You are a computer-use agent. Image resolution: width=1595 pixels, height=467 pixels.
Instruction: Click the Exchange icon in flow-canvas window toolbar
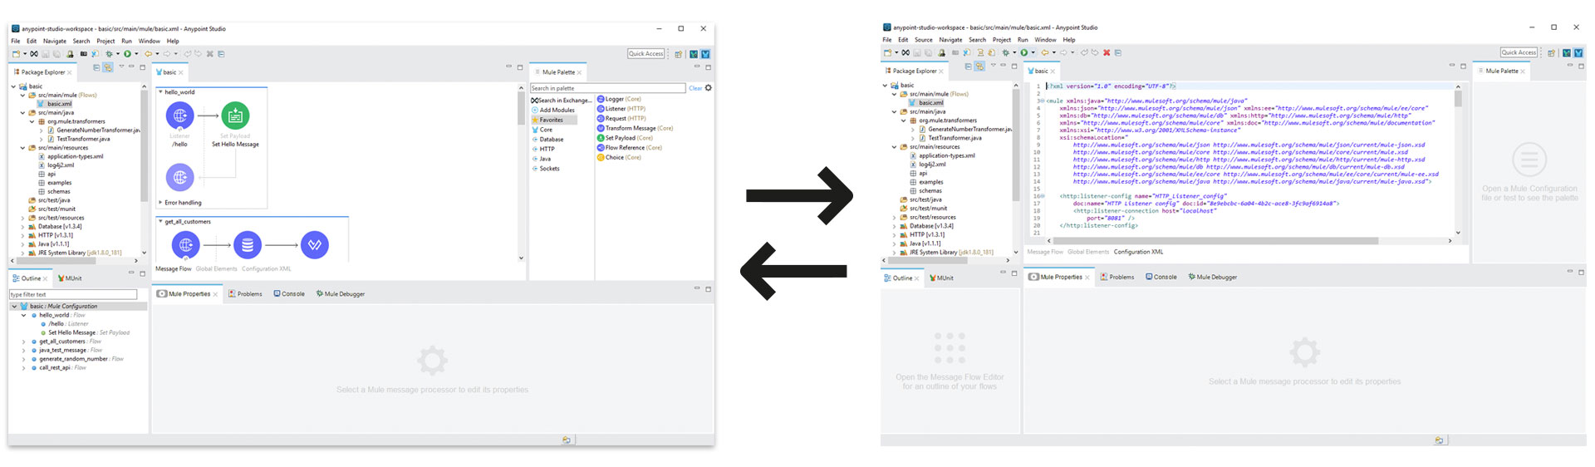(x=34, y=54)
